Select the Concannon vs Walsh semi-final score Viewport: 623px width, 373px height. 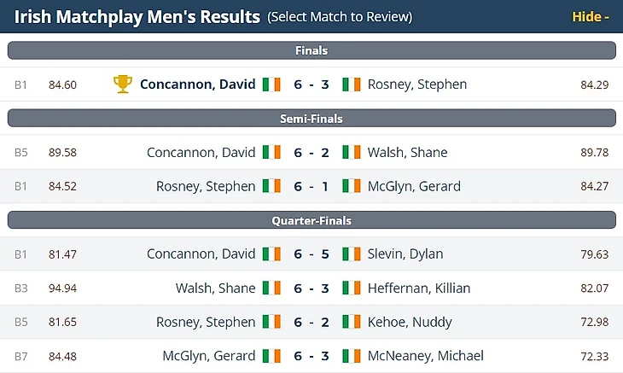tap(311, 152)
